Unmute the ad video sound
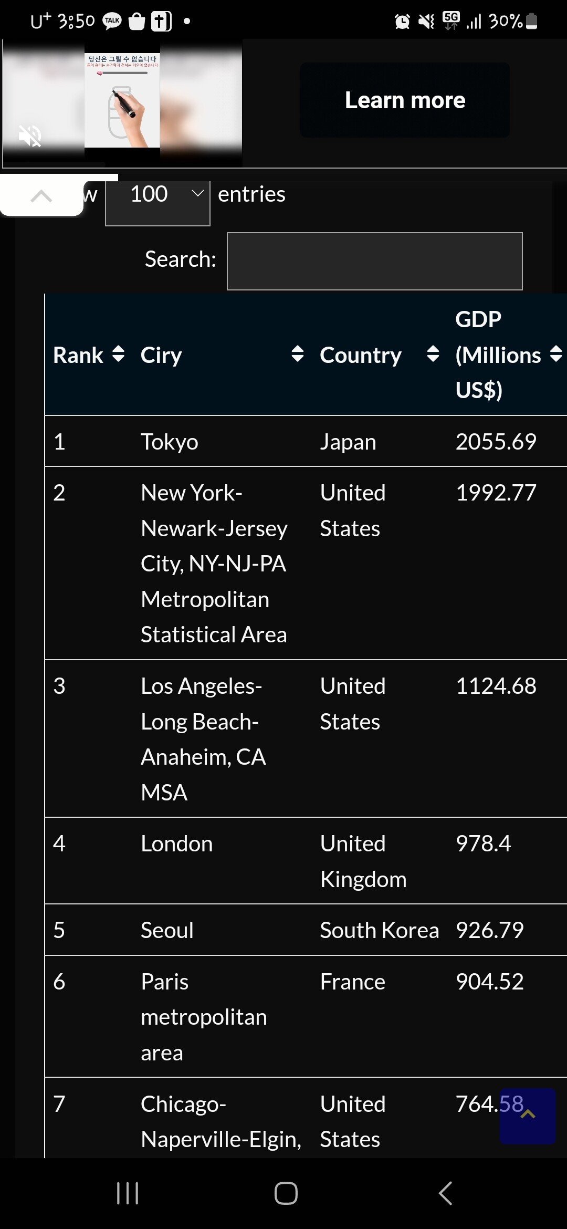 (30, 136)
